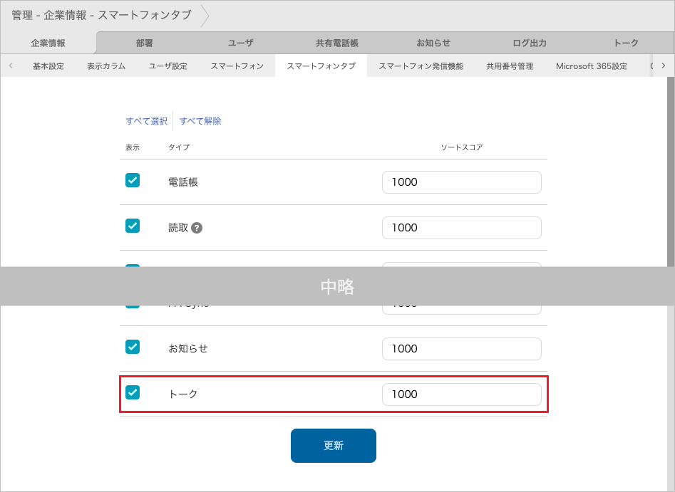
Task: Toggle the 読取 checkbox off
Action: tap(132, 226)
